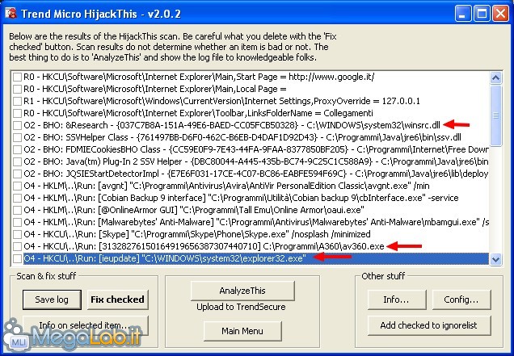Tick the avgnt Run entry checkbox
This screenshot has width=514, height=356.
17,186
